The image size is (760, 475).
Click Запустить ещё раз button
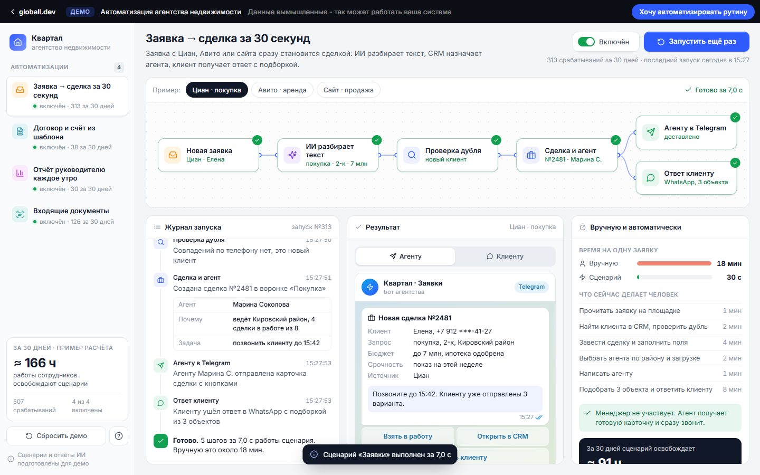(x=697, y=42)
